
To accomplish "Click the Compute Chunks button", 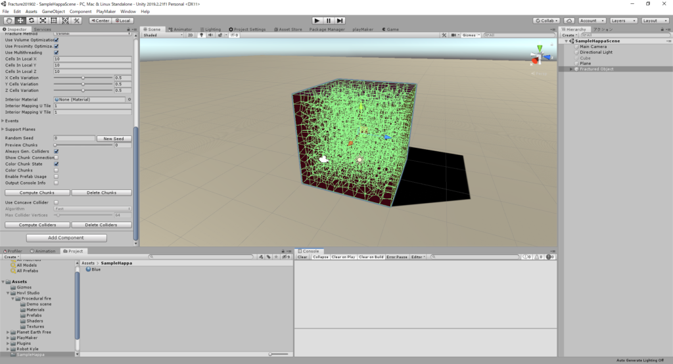I will coord(37,193).
